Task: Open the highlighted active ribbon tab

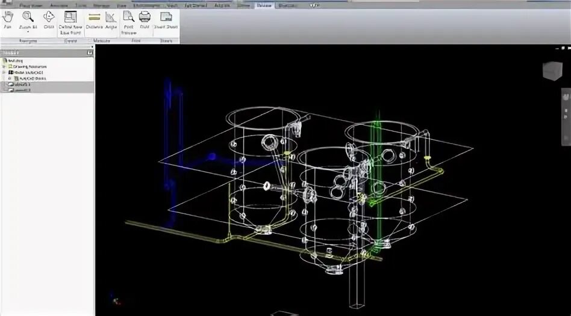Action: 264,5
